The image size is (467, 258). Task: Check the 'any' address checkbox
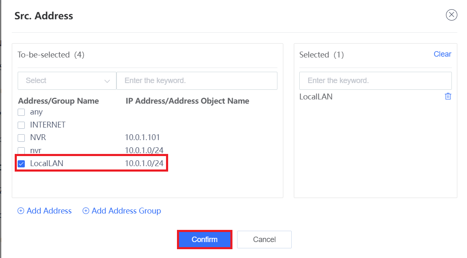coord(21,112)
